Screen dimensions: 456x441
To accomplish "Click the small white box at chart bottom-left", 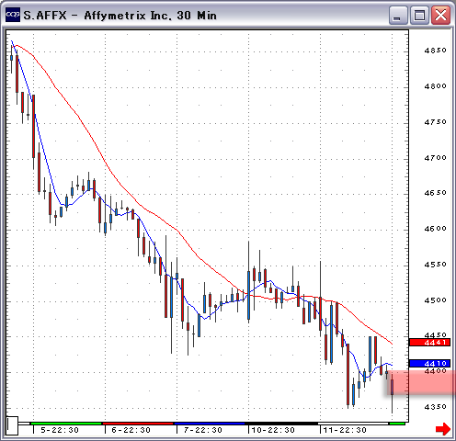I will pos(12,425).
